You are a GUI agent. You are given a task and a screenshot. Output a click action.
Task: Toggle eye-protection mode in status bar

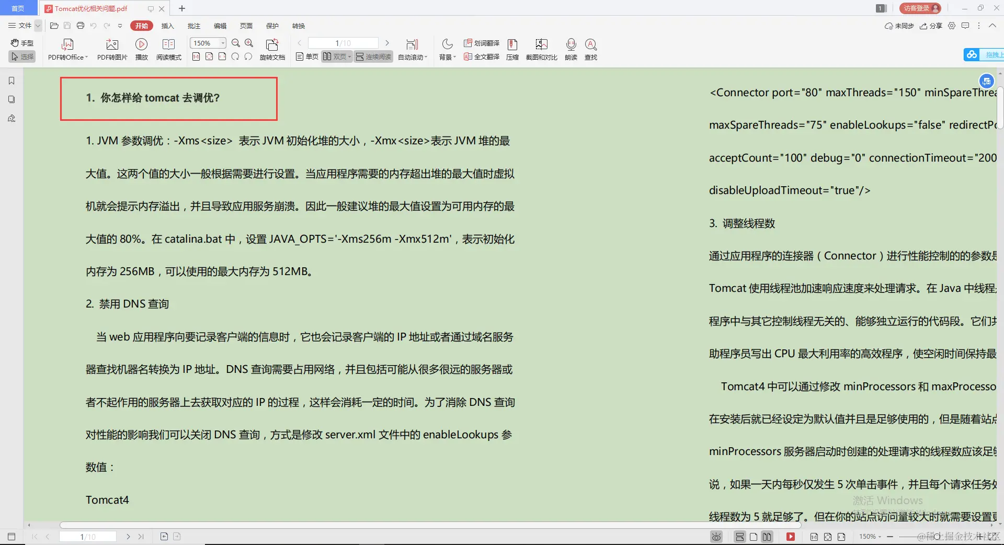[x=716, y=537]
